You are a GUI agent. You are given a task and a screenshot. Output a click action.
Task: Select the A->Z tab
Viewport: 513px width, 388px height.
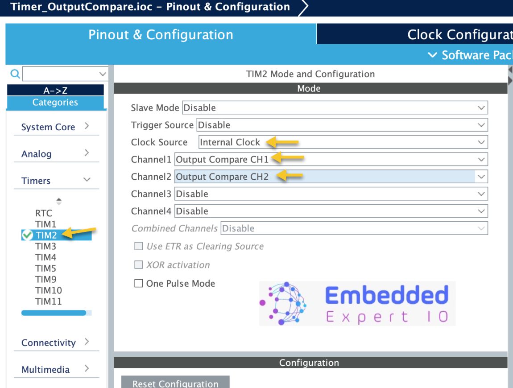55,90
